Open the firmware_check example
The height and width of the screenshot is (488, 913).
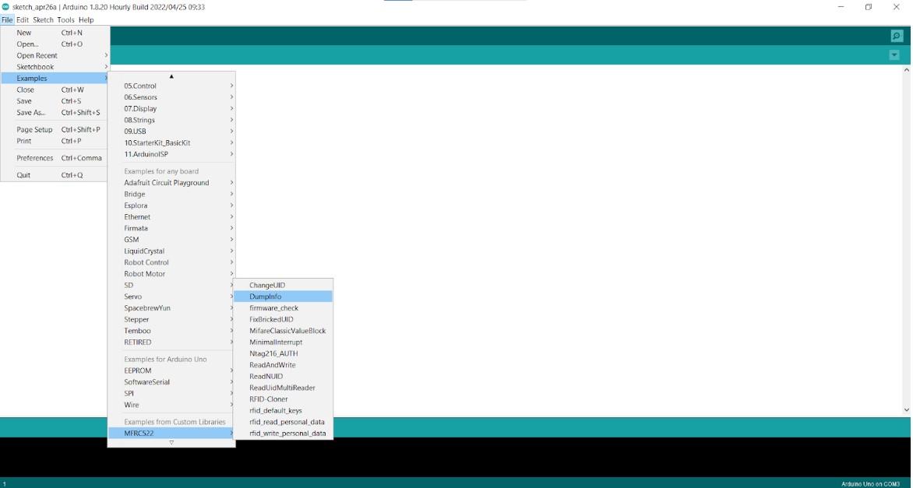coord(283,308)
